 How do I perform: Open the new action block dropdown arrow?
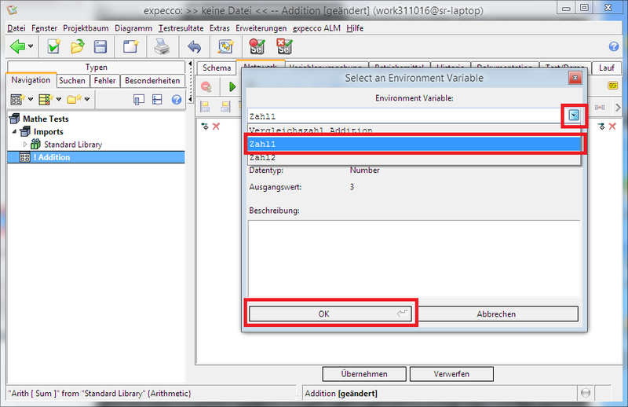(x=31, y=99)
